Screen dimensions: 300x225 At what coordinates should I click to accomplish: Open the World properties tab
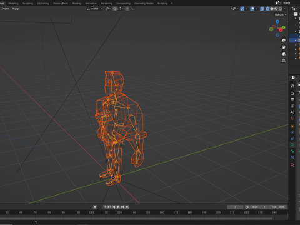click(x=292, y=118)
